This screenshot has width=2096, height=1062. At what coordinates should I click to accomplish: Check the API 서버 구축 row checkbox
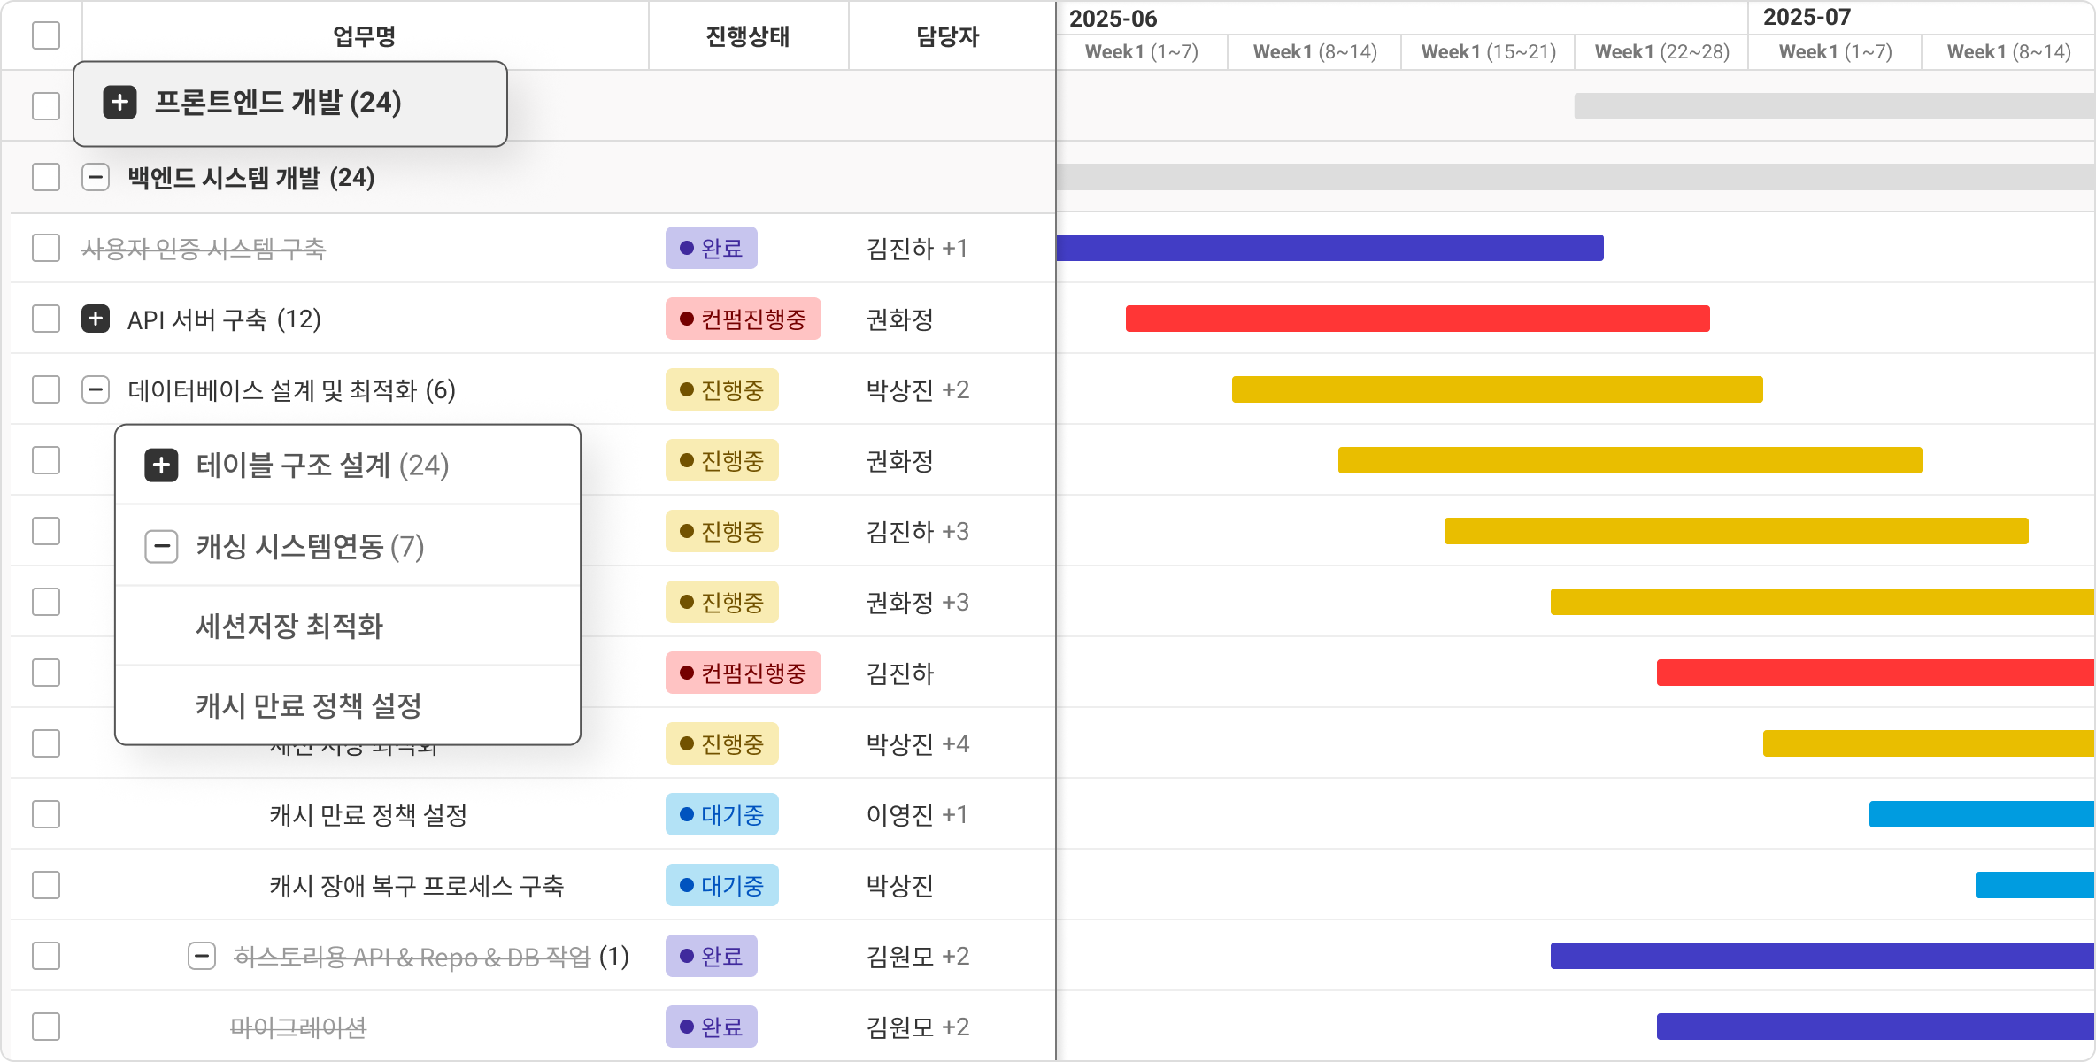click(x=46, y=319)
